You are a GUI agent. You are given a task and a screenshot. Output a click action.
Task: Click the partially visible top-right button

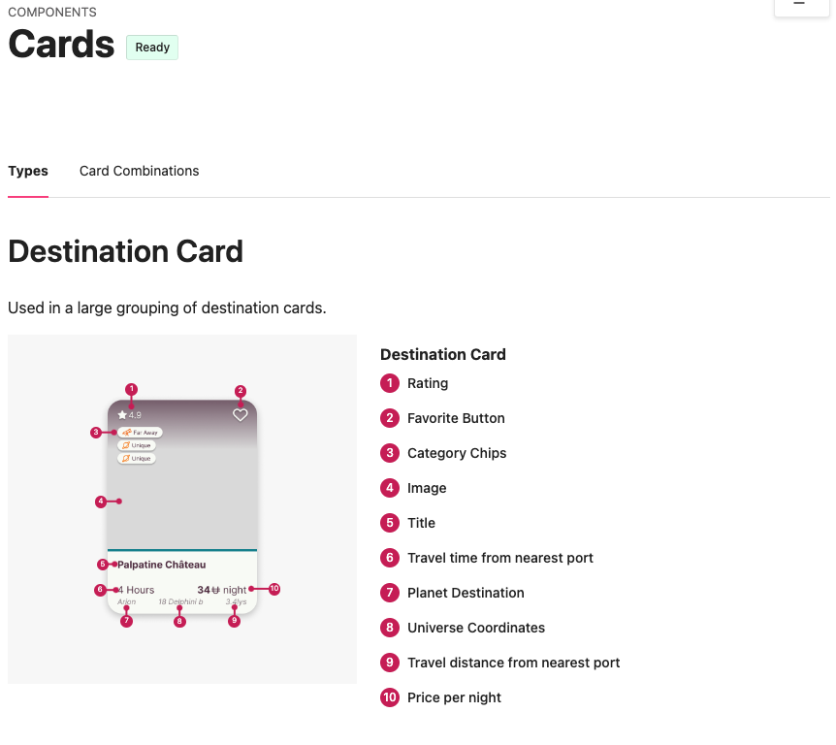click(799, 6)
